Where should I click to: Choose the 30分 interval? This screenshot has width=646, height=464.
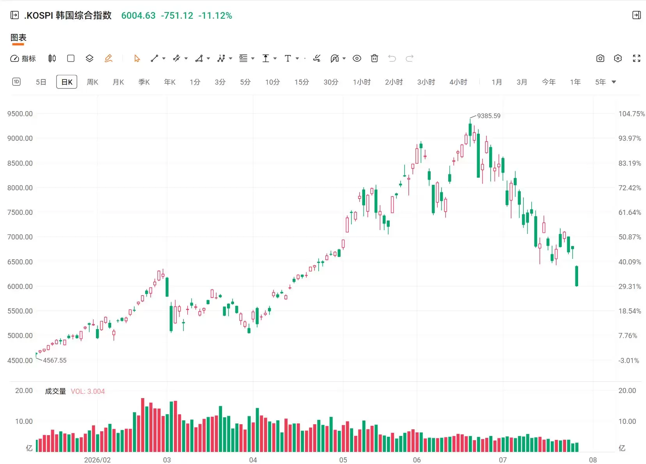[331, 82]
